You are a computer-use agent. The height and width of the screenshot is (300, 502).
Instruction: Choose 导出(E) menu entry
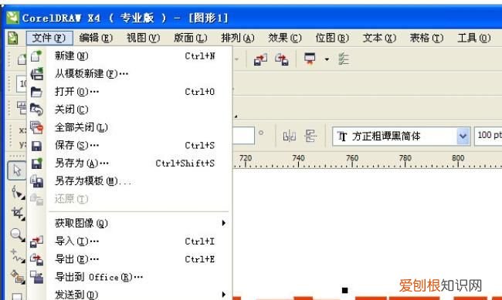pyautogui.click(x=129, y=259)
